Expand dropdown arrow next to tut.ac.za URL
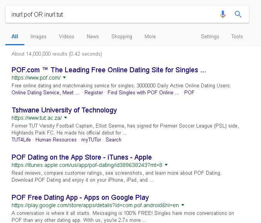The height and width of the screenshot is (223, 261). [x=66, y=117]
